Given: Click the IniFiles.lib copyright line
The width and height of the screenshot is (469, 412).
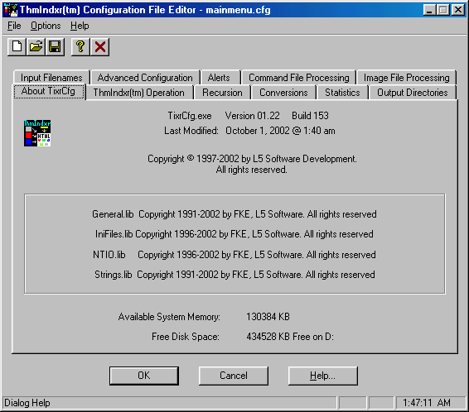Looking at the screenshot, I should [x=234, y=234].
